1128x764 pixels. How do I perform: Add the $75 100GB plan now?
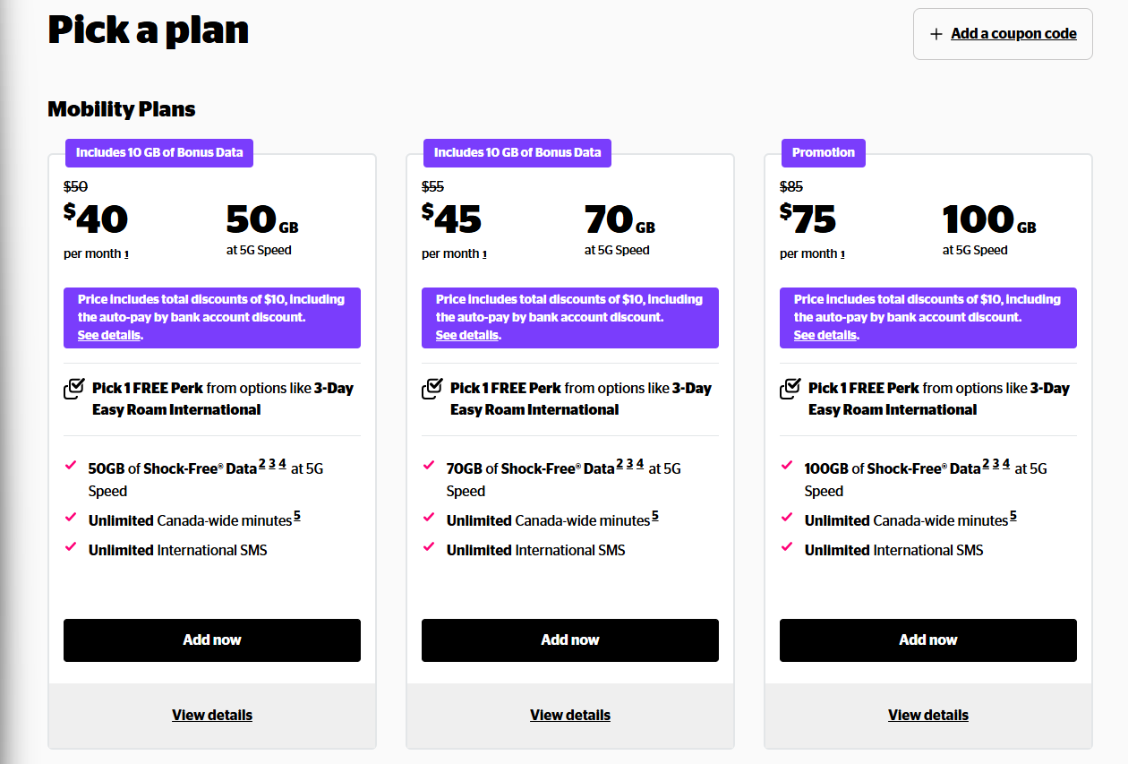928,640
